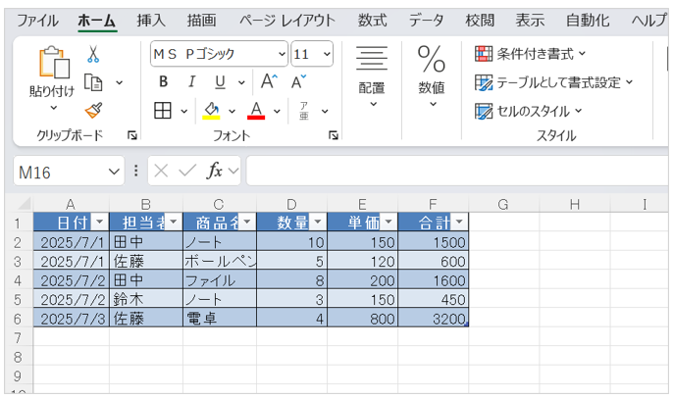Click the Cut scissors icon
Image resolution: width=673 pixels, height=399 pixels.
tap(92, 55)
